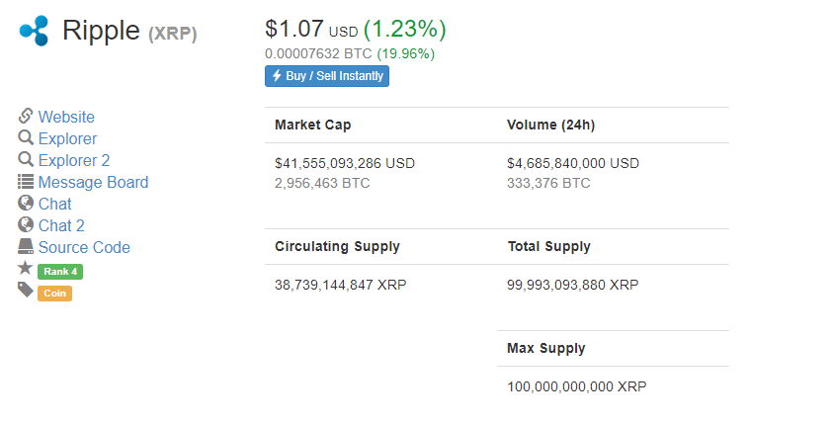Click the orange Coin tag badge

54,294
